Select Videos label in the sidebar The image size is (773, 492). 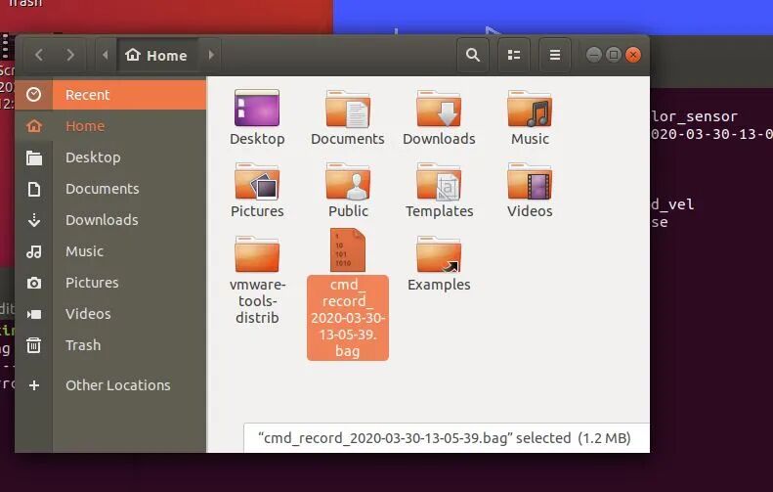tap(88, 314)
